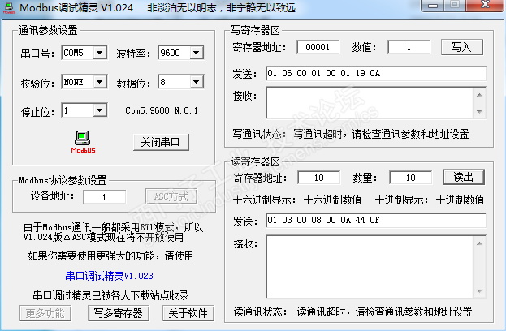The height and width of the screenshot is (331, 506).
Task: Click the write 发送 field with 19 CA
Action: pyautogui.click(x=376, y=74)
